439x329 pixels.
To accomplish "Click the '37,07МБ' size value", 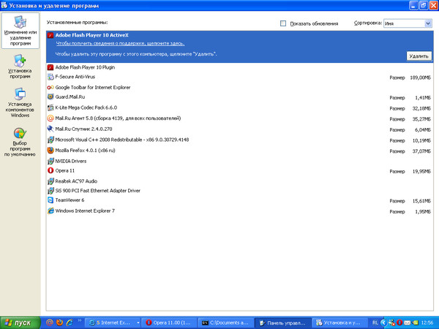I will [x=421, y=151].
